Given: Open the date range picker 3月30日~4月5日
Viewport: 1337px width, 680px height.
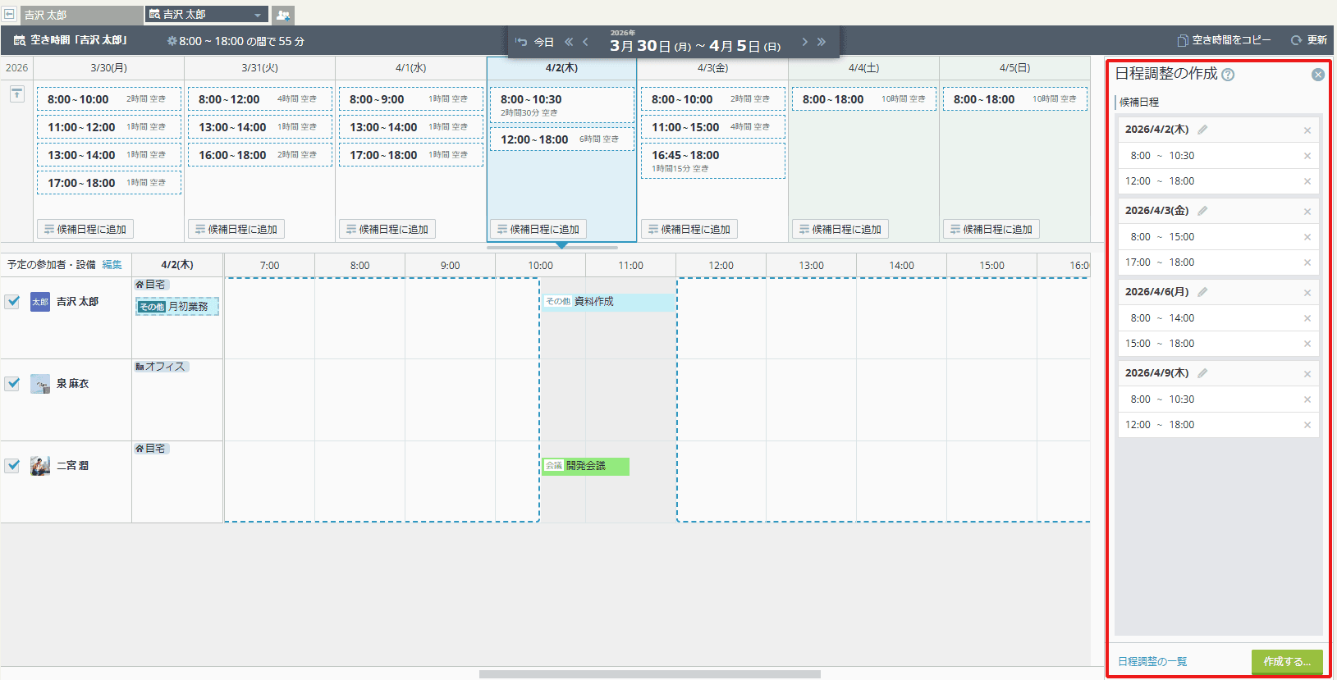Looking at the screenshot, I should coord(694,45).
